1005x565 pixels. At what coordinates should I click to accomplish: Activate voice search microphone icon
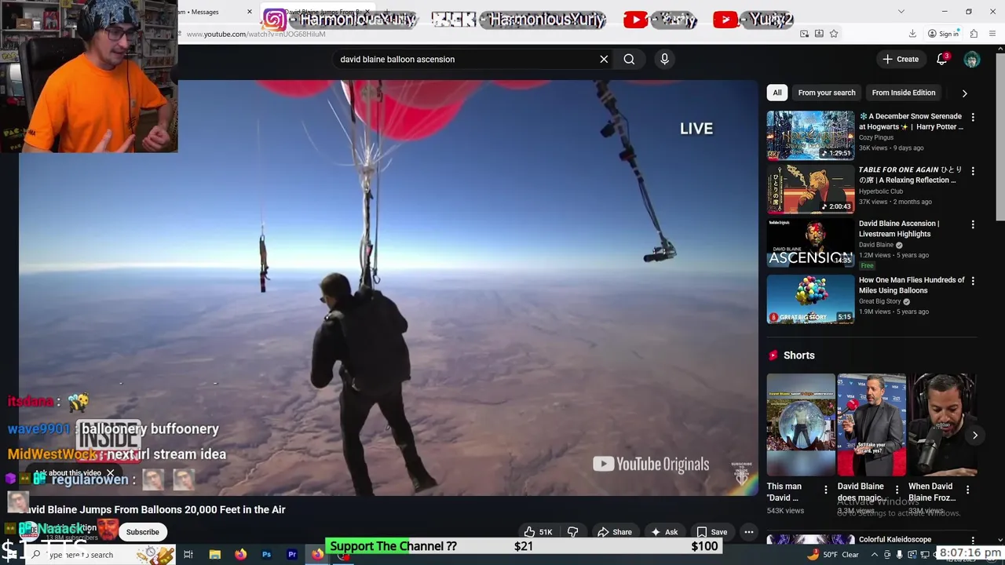click(664, 59)
